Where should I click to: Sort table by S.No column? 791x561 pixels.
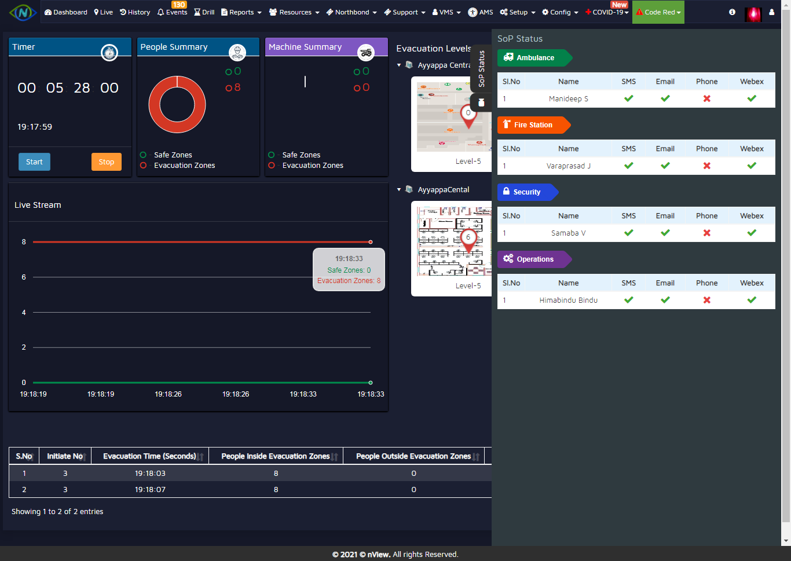point(24,456)
